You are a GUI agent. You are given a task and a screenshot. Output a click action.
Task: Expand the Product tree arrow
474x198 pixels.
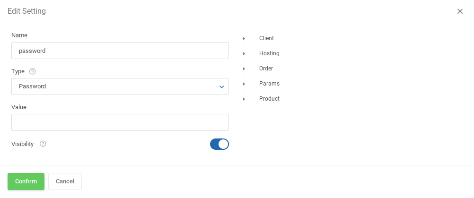tap(244, 99)
